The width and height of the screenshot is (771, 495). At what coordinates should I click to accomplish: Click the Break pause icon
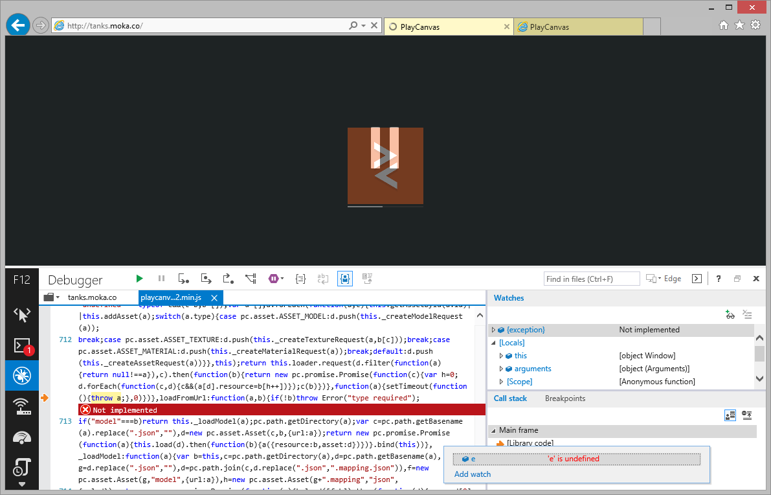pos(161,279)
